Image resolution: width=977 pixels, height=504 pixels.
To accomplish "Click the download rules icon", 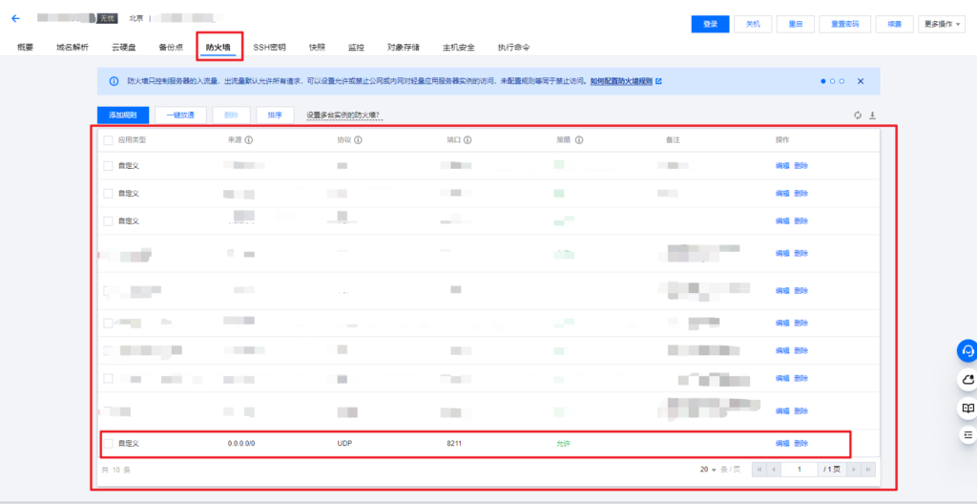I will (x=871, y=115).
